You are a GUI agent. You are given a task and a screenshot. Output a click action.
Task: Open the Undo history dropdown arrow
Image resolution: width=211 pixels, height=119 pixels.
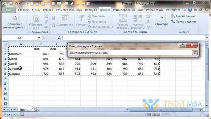(x=20, y=4)
